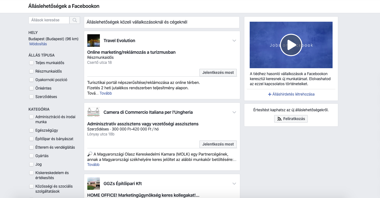Screen dimensions: 380x198
Task: Select the Szerződéses checkbox
Action: coord(31,97)
